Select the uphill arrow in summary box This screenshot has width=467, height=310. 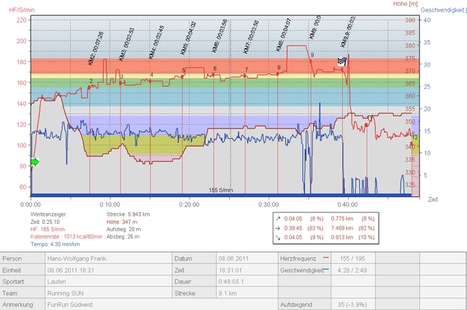279,217
